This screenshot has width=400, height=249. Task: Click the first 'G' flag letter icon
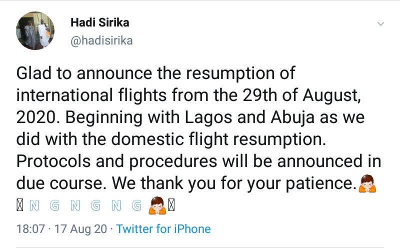tap(54, 205)
